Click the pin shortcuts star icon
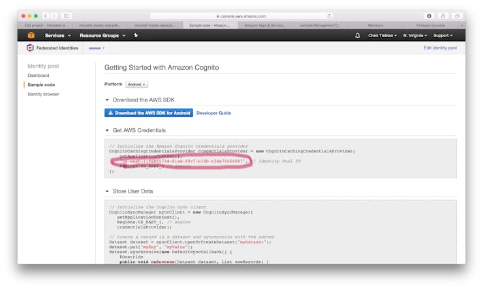This screenshot has width=483, height=289. 136,35
